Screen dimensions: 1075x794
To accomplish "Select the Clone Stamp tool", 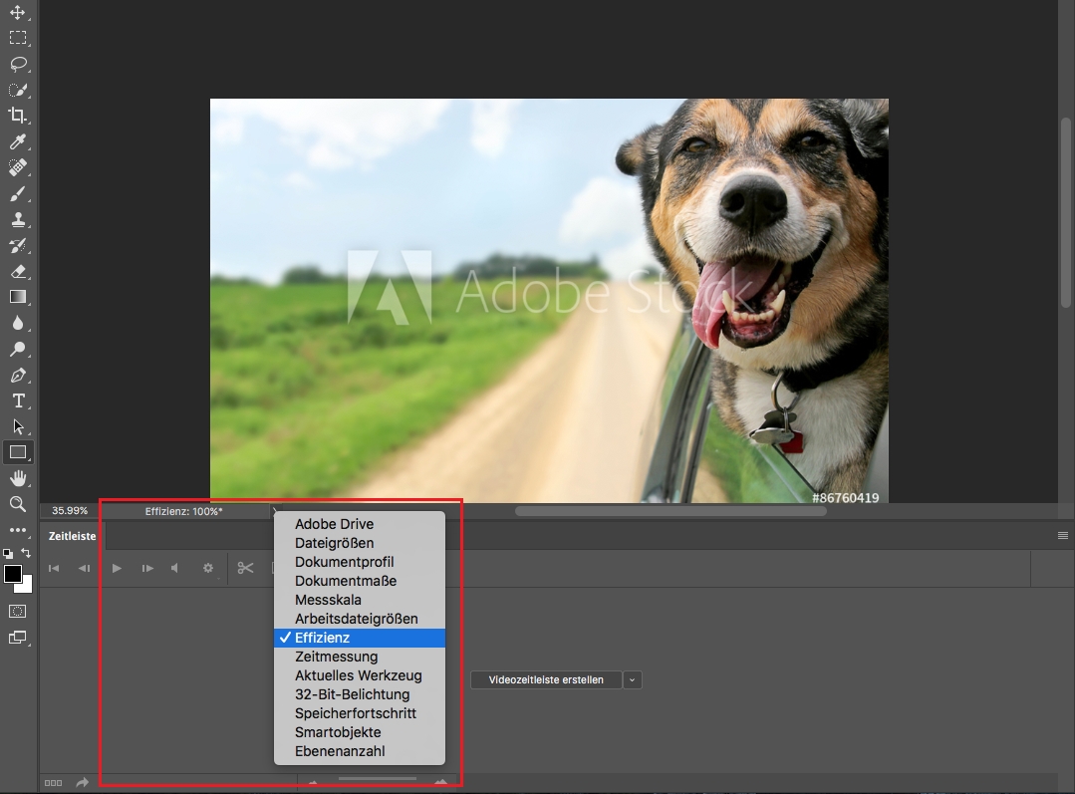I will [17, 219].
